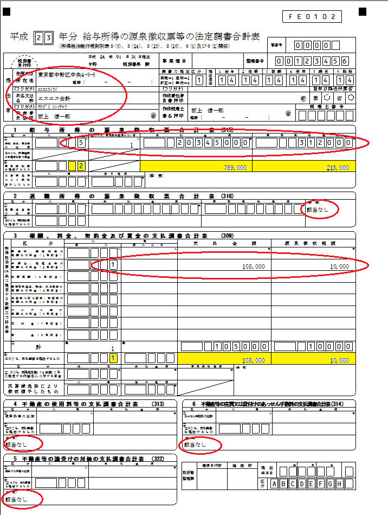The width and height of the screenshot is (388, 515).
Task: Click 該当なし under section 5
Action: [x=16, y=500]
